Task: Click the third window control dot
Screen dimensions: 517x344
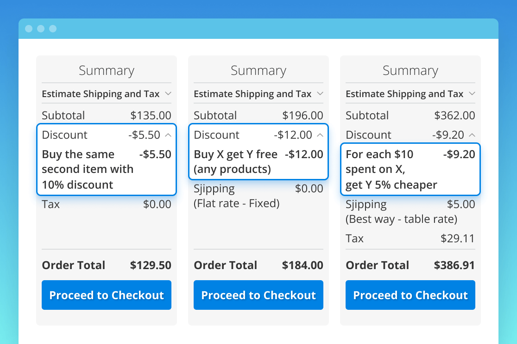Action: tap(53, 29)
